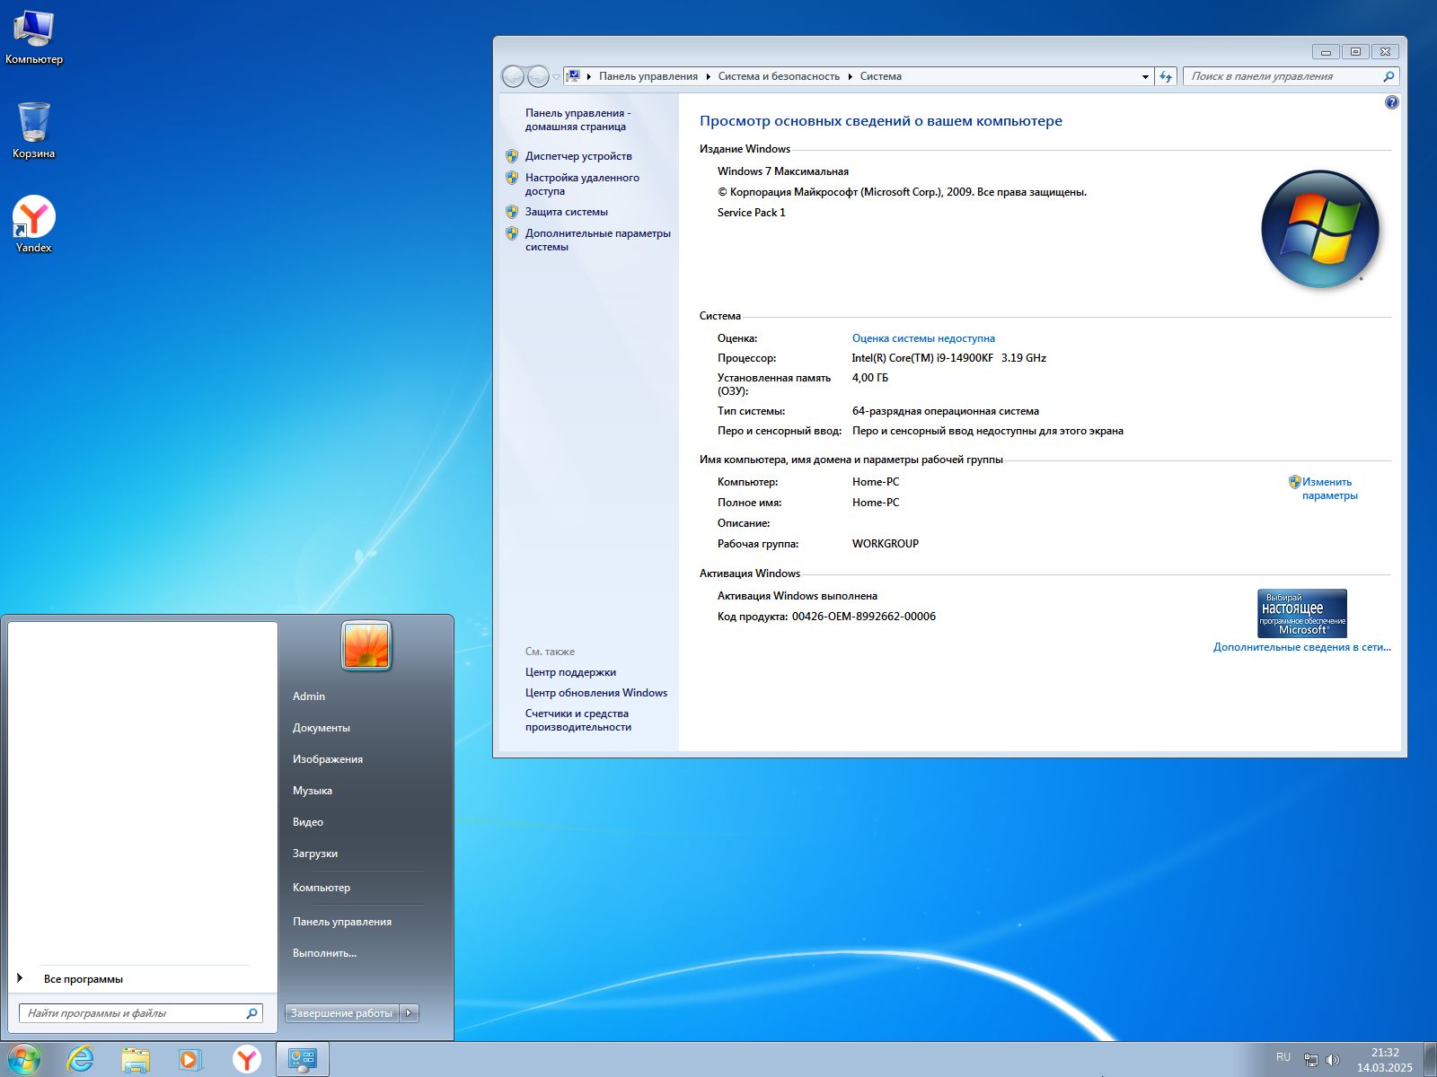The height and width of the screenshot is (1077, 1437).
Task: Click the Forward navigation arrow
Action: click(537, 76)
